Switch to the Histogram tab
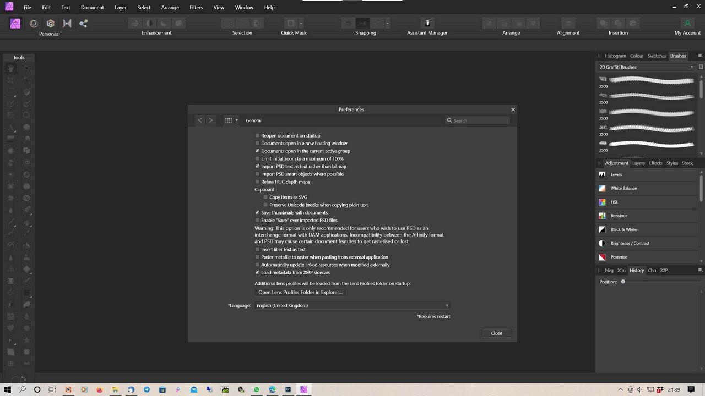 click(615, 56)
